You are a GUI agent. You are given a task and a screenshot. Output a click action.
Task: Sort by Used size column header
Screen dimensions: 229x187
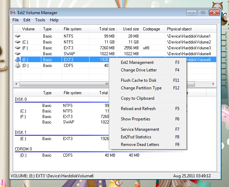(x=129, y=29)
